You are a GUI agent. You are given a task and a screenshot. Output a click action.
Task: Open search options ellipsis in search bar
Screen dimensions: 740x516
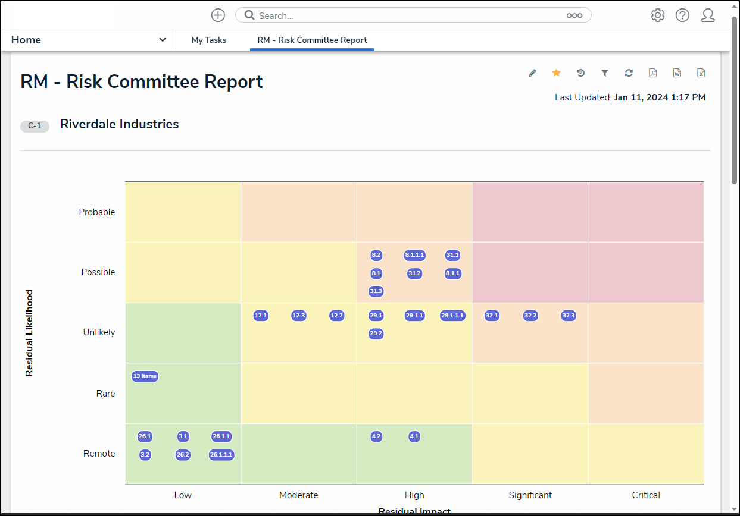pyautogui.click(x=574, y=16)
